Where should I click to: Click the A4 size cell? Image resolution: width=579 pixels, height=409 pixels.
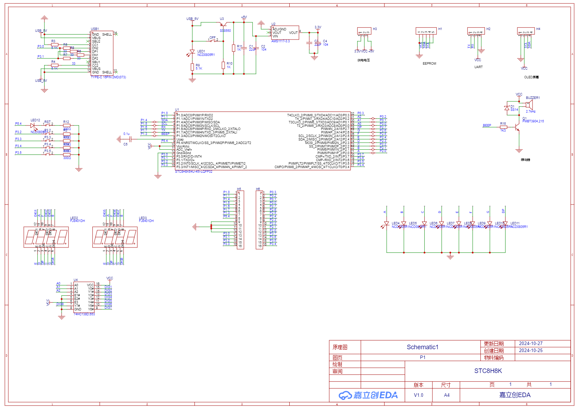(x=447, y=395)
